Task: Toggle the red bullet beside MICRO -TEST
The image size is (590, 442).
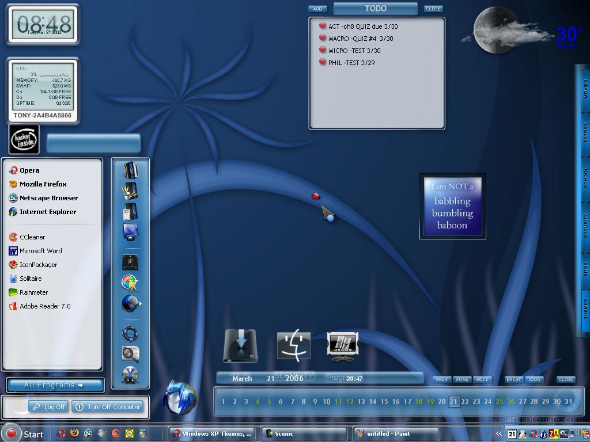Action: 323,49
